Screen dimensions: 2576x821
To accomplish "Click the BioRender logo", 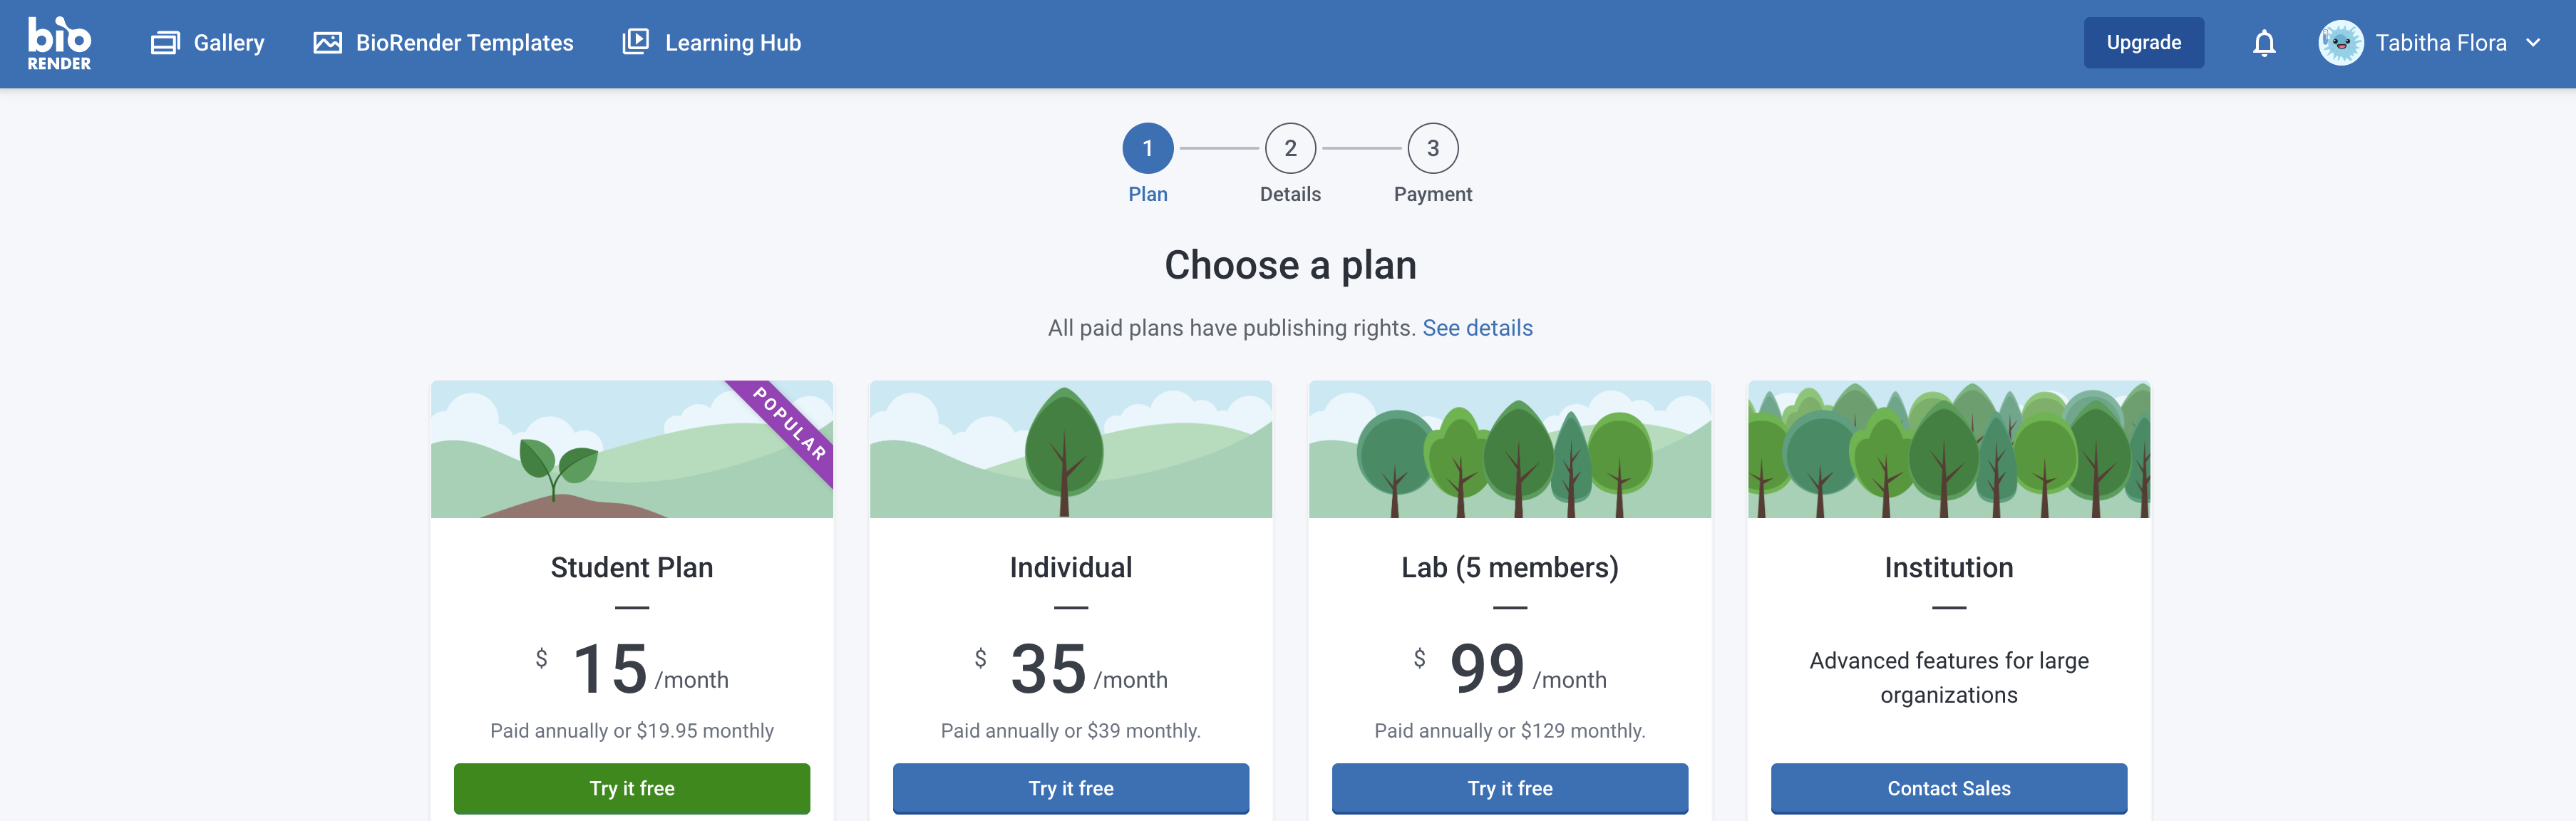I will coord(59,43).
